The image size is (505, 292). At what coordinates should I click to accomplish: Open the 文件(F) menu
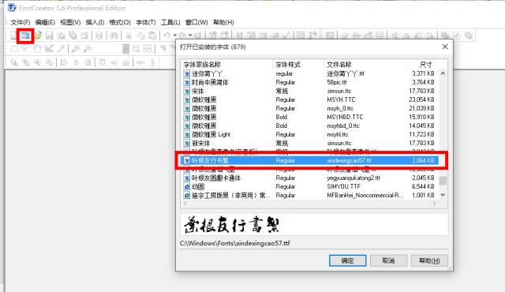[21, 22]
